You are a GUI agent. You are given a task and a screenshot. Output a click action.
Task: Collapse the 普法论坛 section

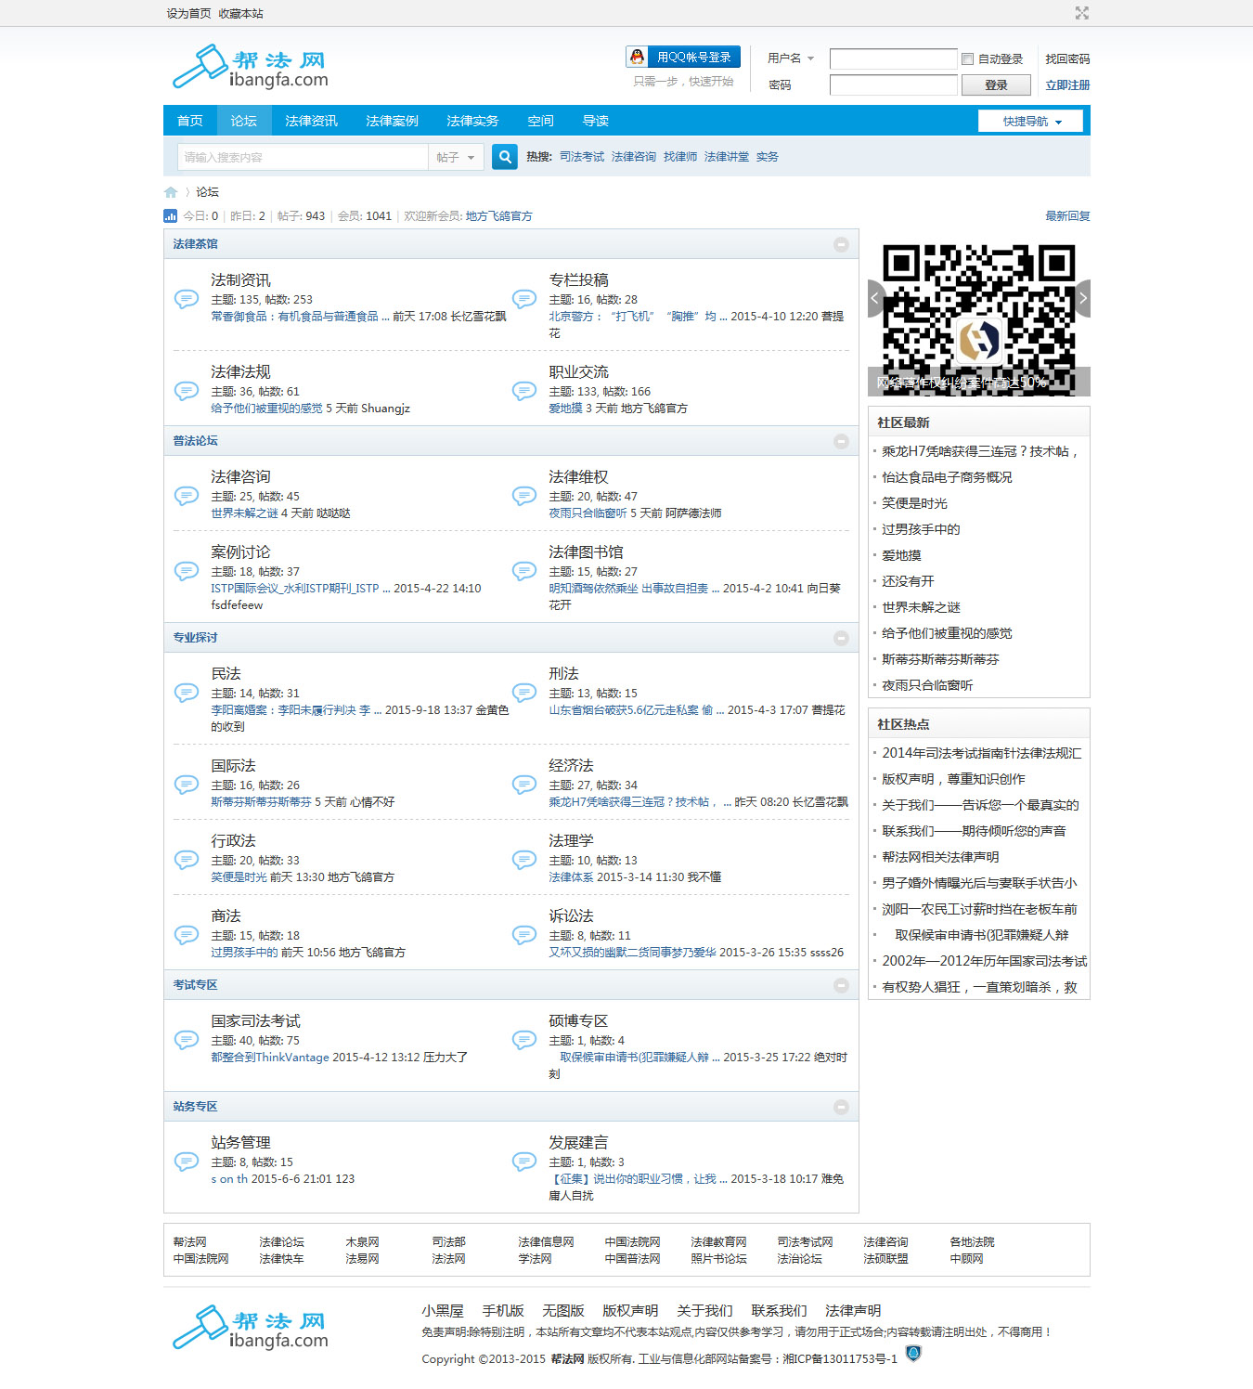pyautogui.click(x=841, y=441)
